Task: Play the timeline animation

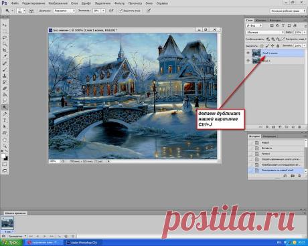Action: 45,236
